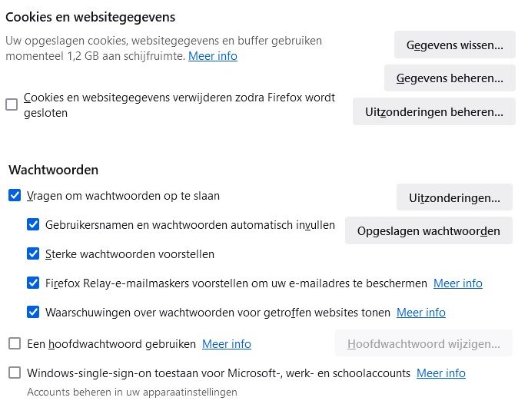Disable automatic filling of usernames and passwords
This screenshot has width=528, height=414.
33,225
